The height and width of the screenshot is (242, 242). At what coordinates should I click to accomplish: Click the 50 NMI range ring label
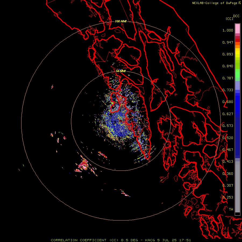121,71
